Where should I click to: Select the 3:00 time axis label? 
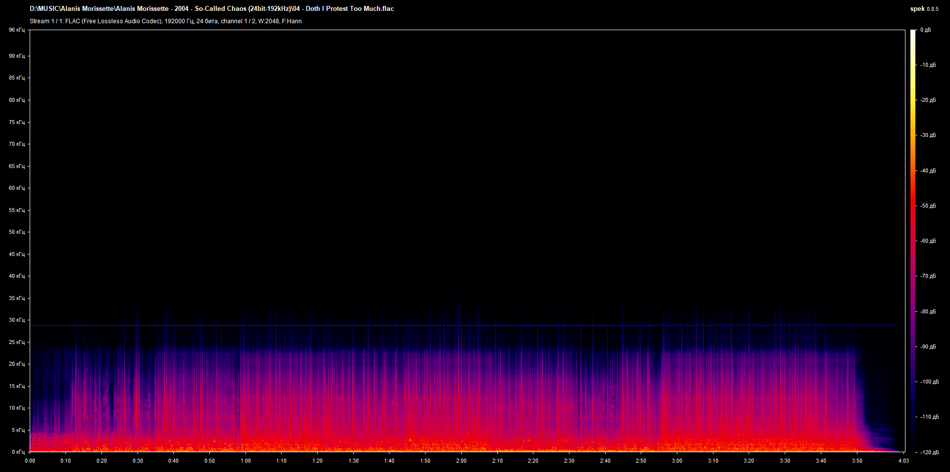677,461
